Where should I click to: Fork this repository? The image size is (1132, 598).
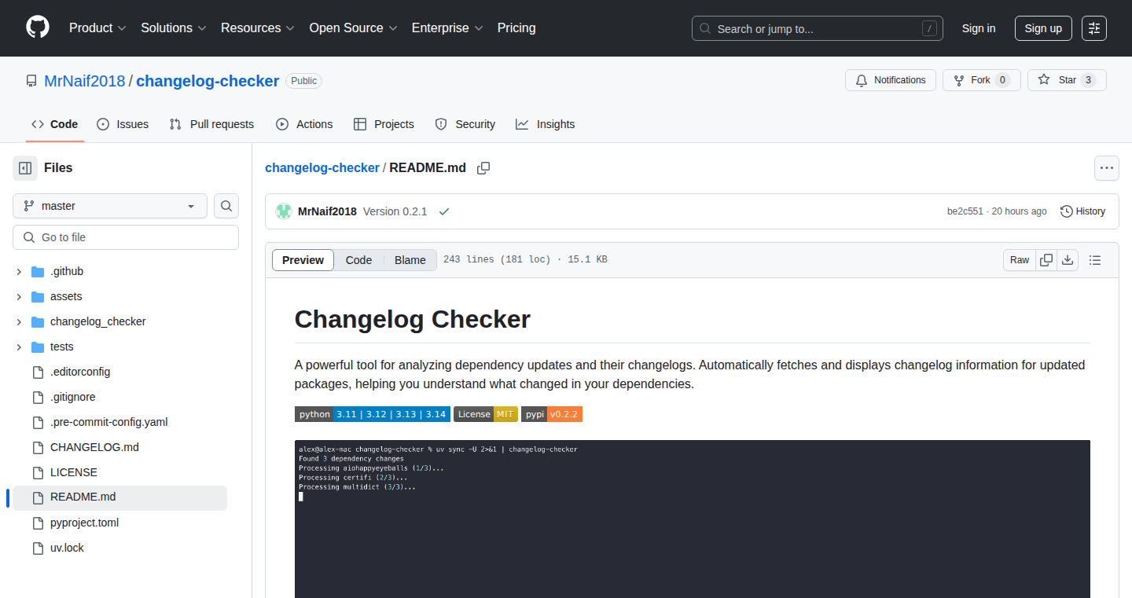point(981,80)
